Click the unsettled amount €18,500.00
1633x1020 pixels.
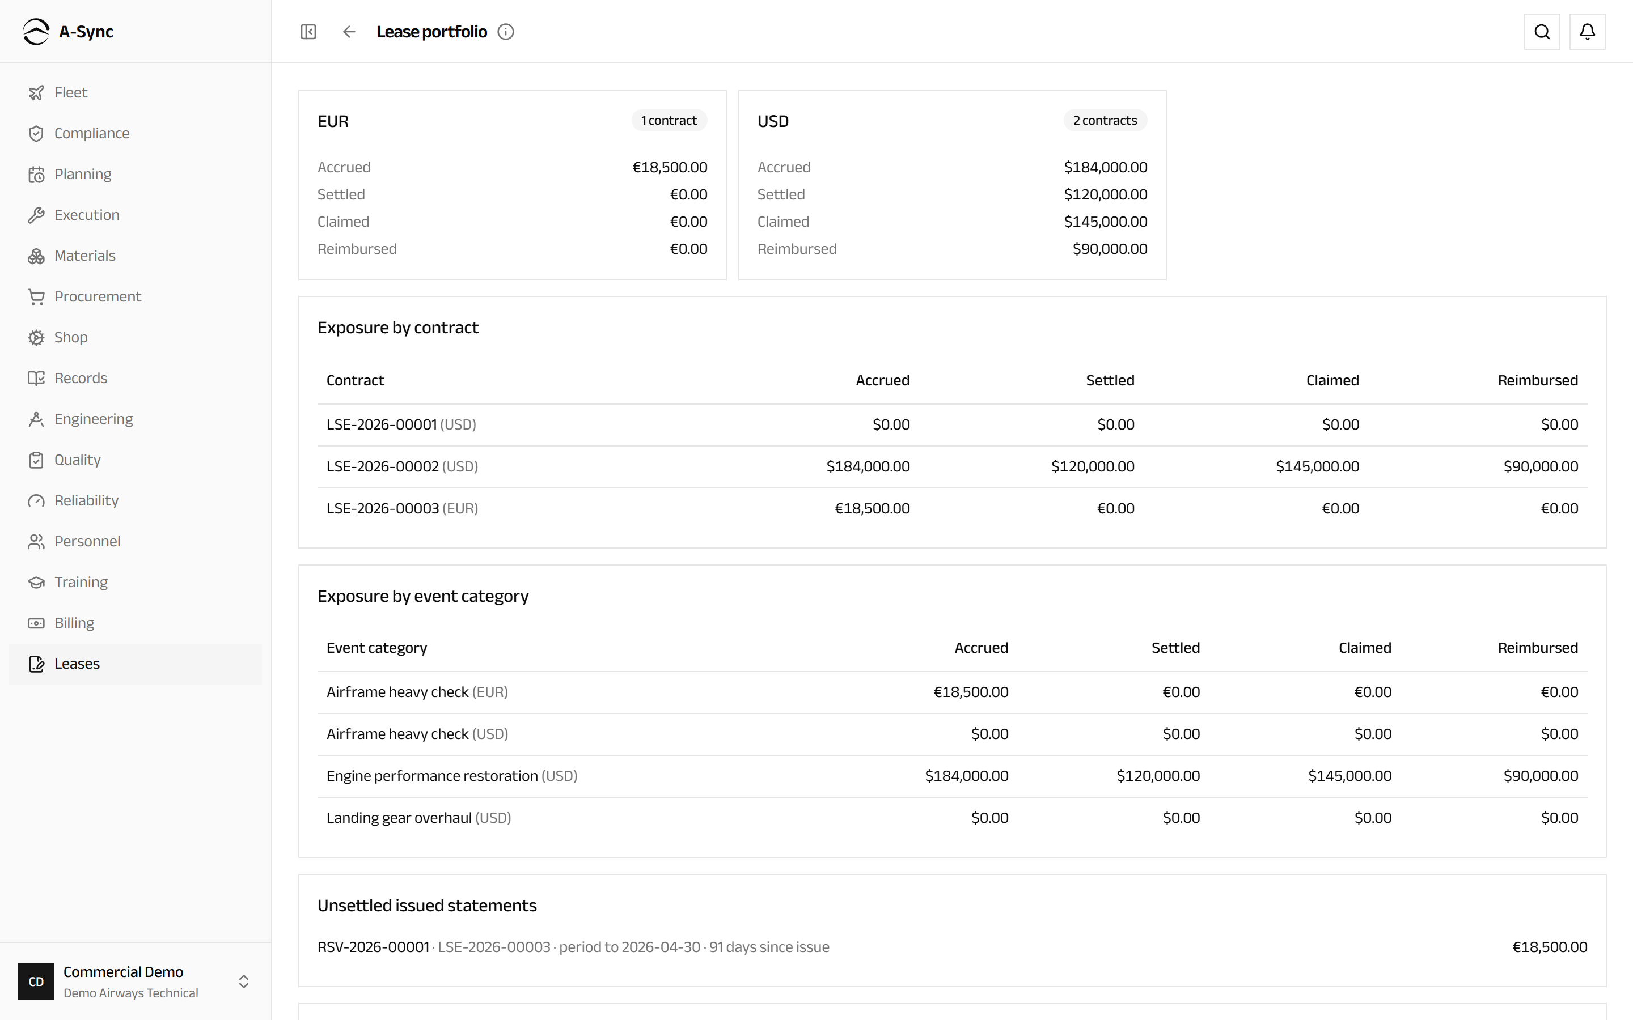tap(1549, 947)
